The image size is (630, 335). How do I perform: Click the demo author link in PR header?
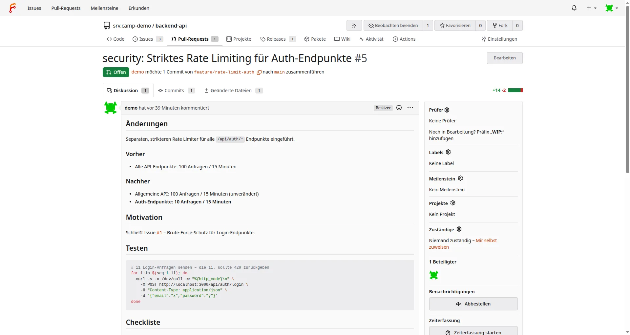(x=138, y=72)
